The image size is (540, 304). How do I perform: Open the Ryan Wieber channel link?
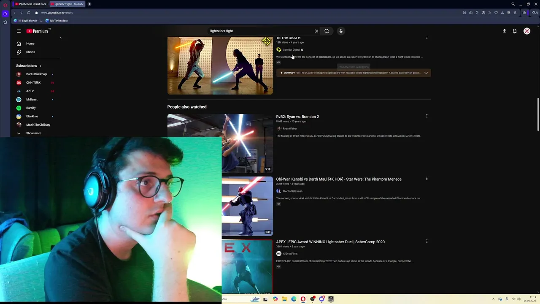coord(290,128)
